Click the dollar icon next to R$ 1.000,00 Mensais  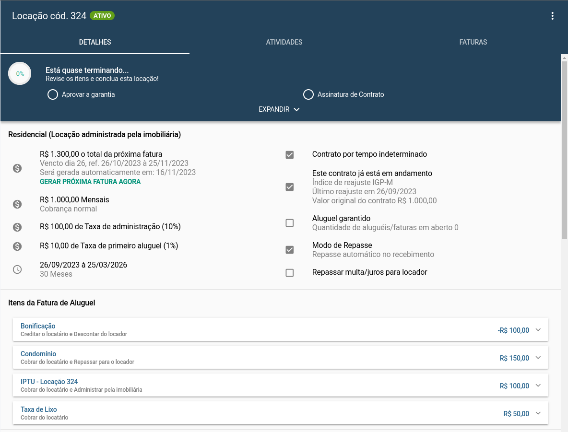(17, 204)
